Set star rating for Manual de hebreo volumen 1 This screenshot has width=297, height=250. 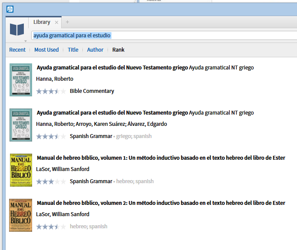click(x=51, y=181)
